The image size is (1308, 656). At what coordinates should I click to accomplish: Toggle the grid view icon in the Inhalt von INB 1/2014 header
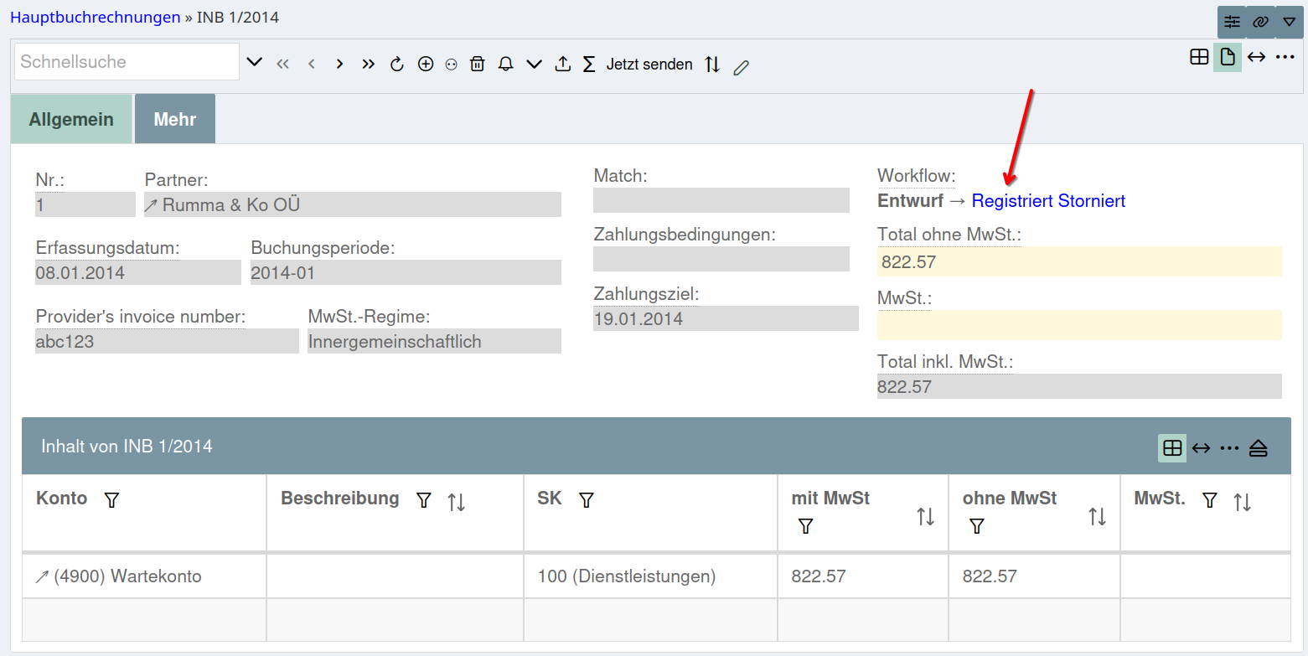1172,448
